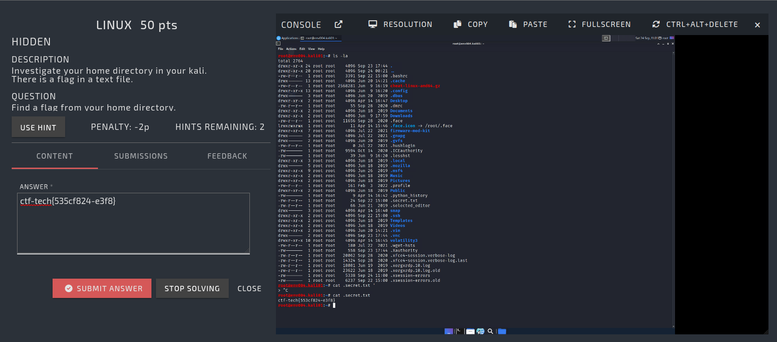Open console in new window icon
The image size is (777, 342).
(x=338, y=24)
